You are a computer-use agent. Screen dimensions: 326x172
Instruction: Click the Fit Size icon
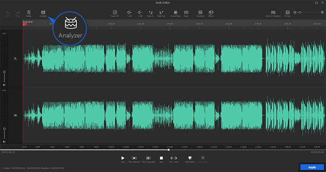coord(287,13)
